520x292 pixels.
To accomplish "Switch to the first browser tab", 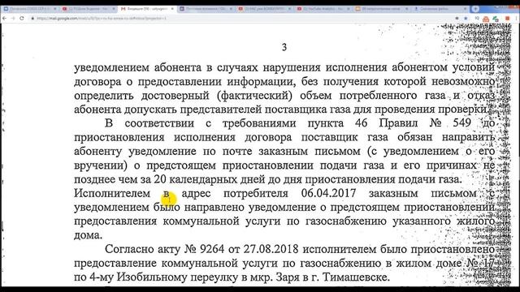I will coord(29,9).
